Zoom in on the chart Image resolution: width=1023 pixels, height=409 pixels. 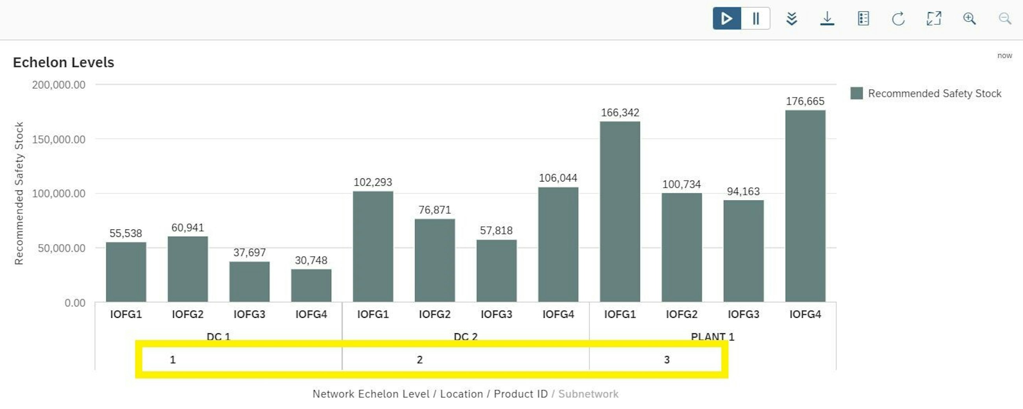point(969,18)
